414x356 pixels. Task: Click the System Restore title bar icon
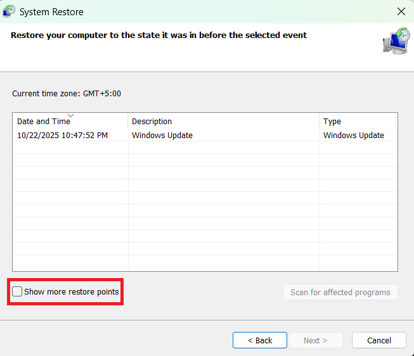coord(10,12)
